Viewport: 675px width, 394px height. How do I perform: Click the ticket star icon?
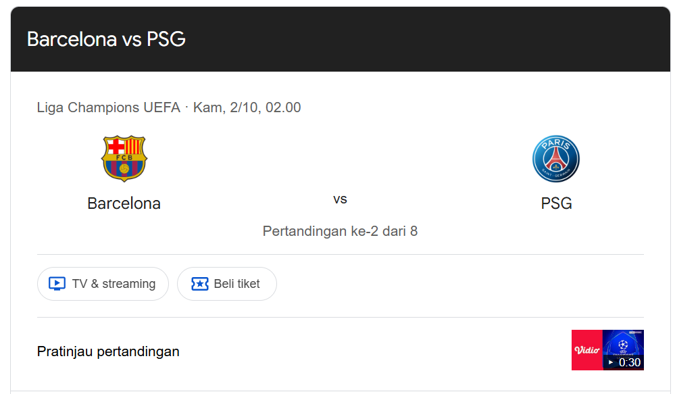click(200, 284)
